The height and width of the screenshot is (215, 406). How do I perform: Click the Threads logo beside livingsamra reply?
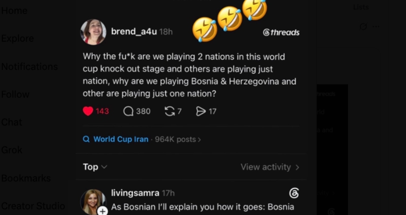294,193
